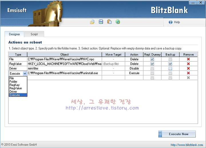This screenshot has height=148, width=206.
Task: Click the RegValue type cell in table
Action: point(18,64)
